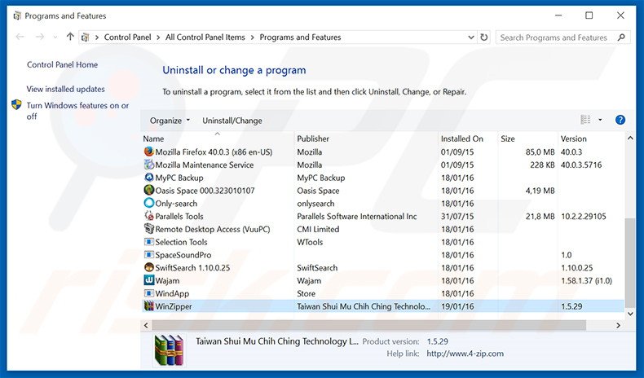Click the vertical scrollbar up arrow
The width and height of the screenshot is (644, 378).
(630, 138)
